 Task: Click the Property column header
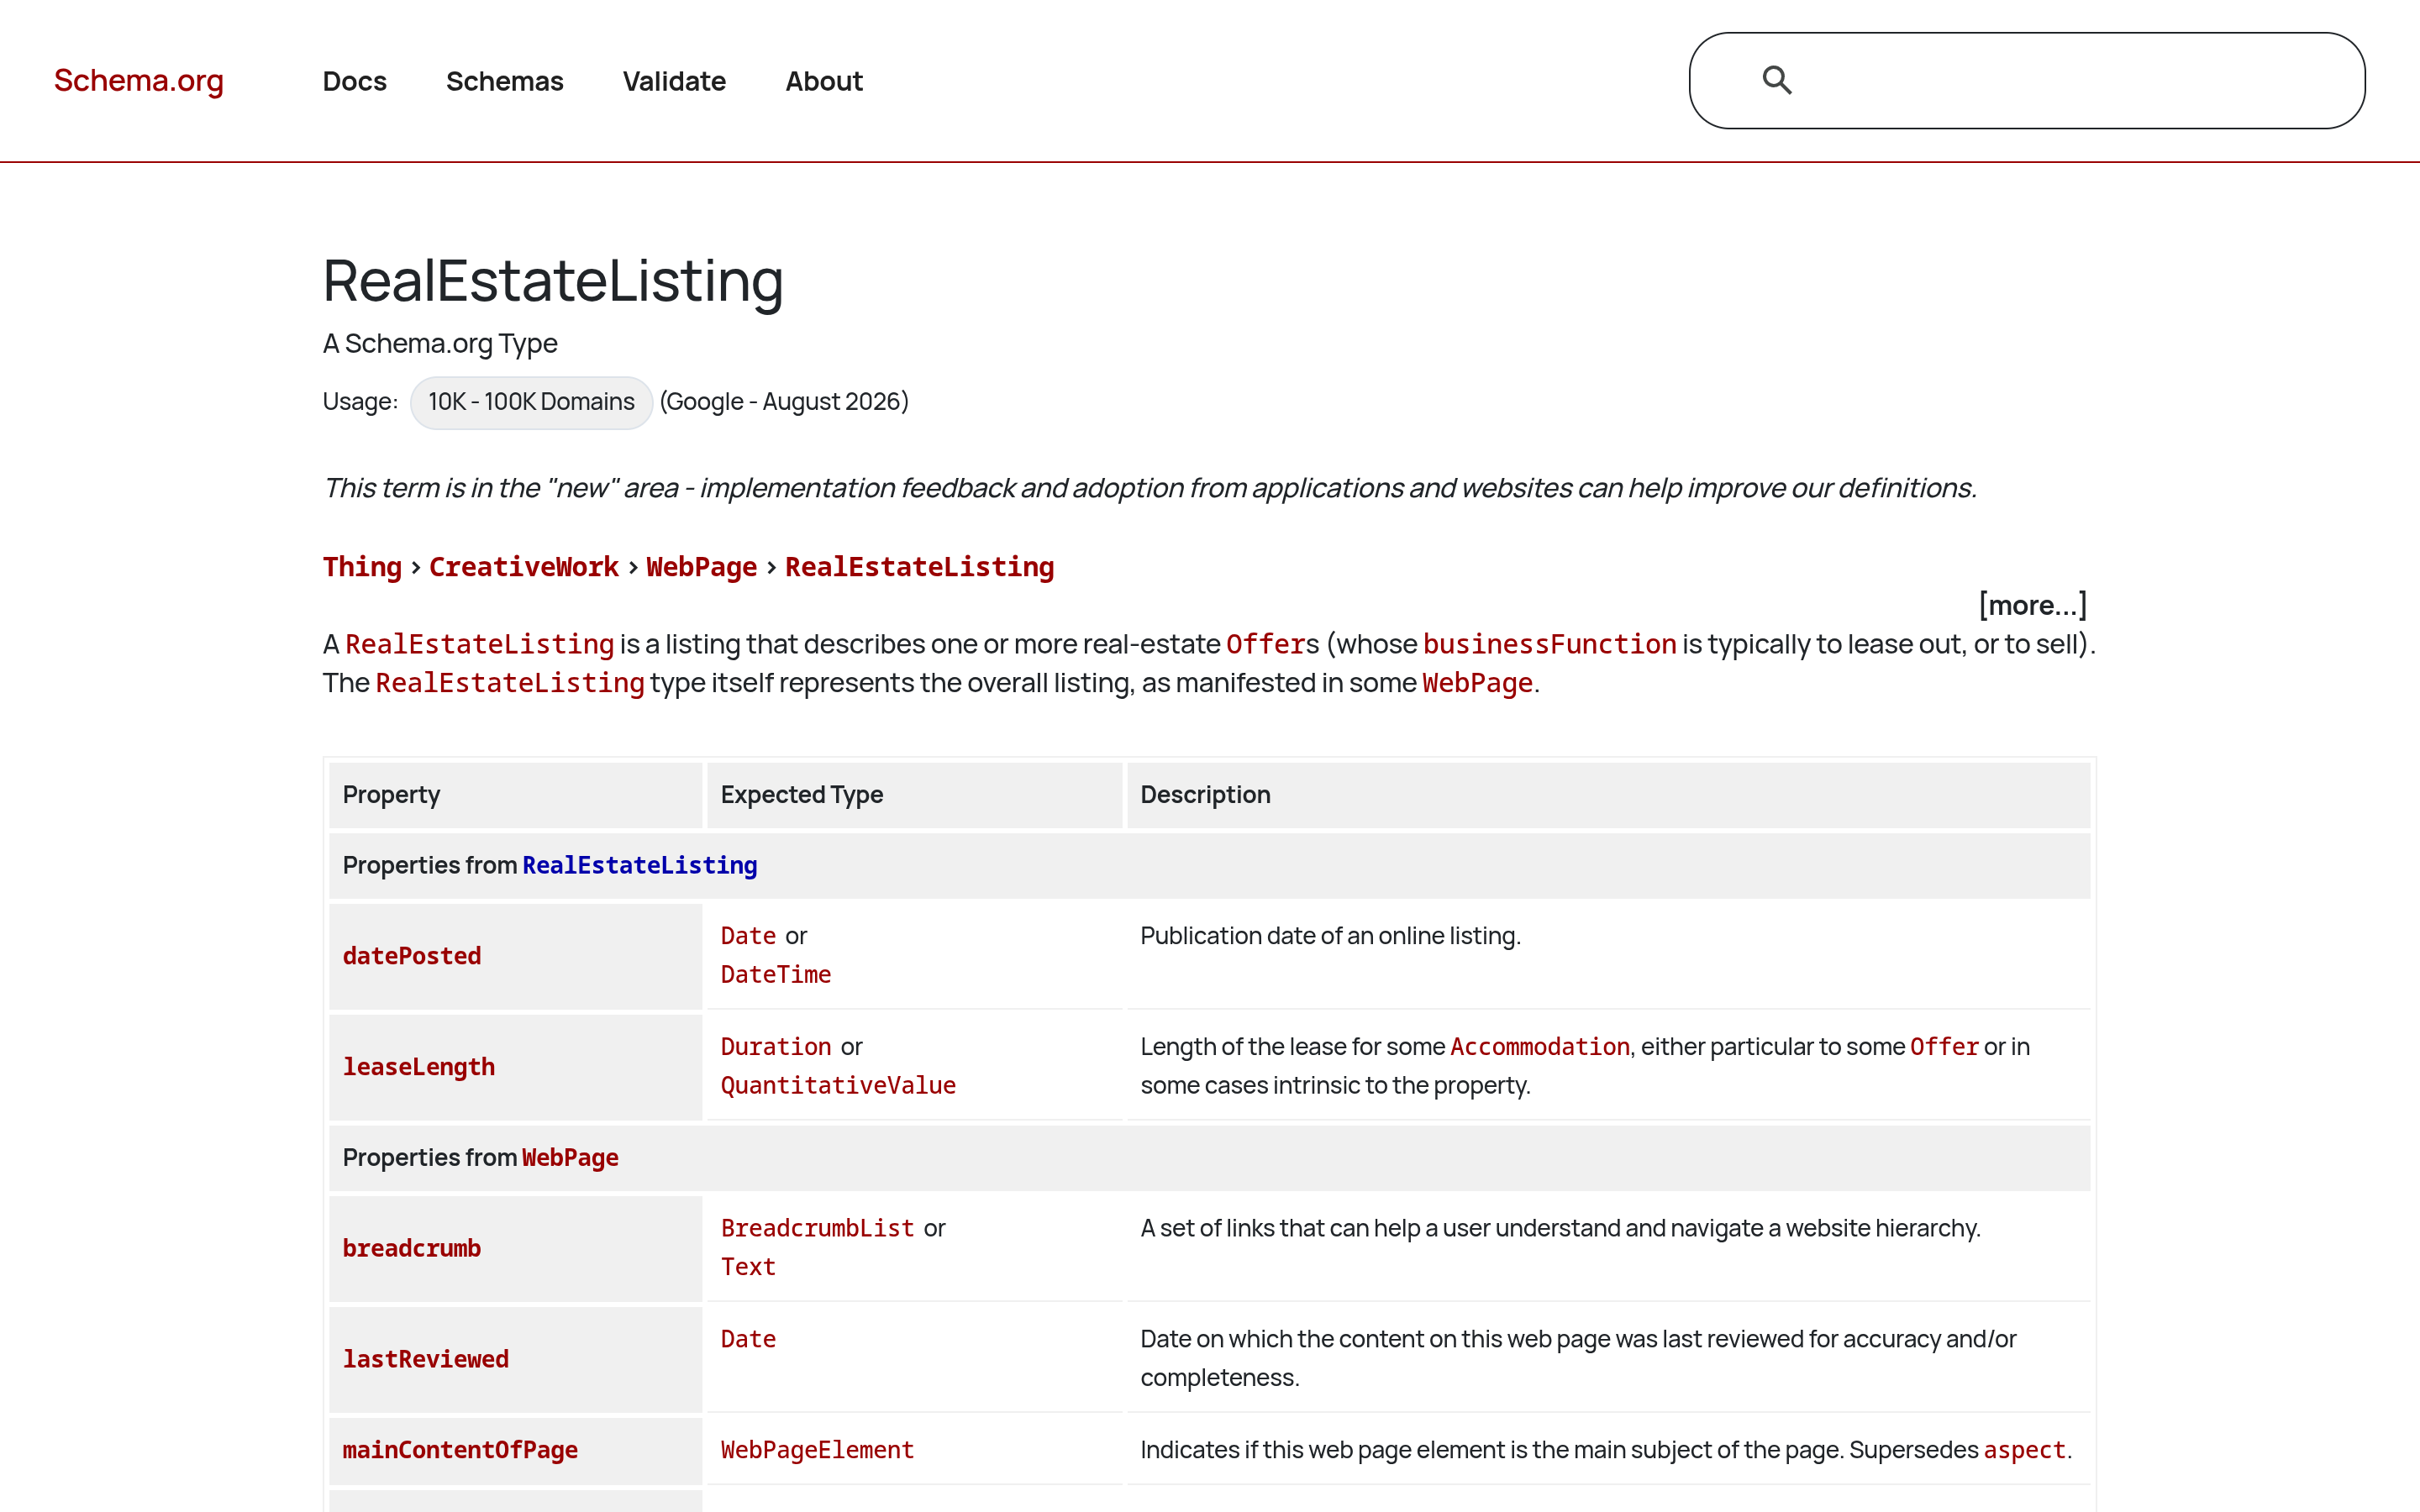(x=515, y=795)
